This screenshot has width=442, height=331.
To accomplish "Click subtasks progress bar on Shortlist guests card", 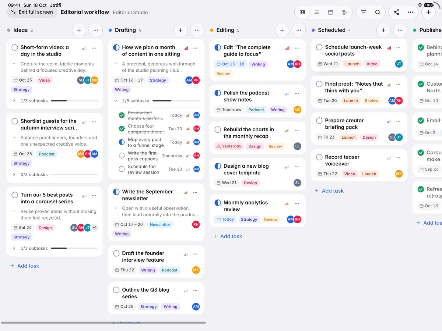I will tap(74, 175).
